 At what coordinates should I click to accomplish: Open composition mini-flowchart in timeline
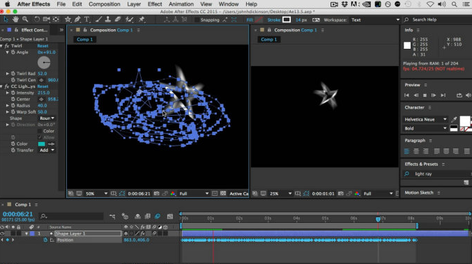coord(112,216)
